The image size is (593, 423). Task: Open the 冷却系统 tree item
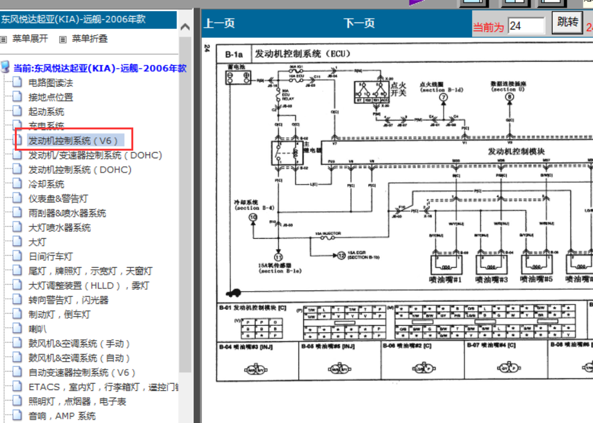46,184
